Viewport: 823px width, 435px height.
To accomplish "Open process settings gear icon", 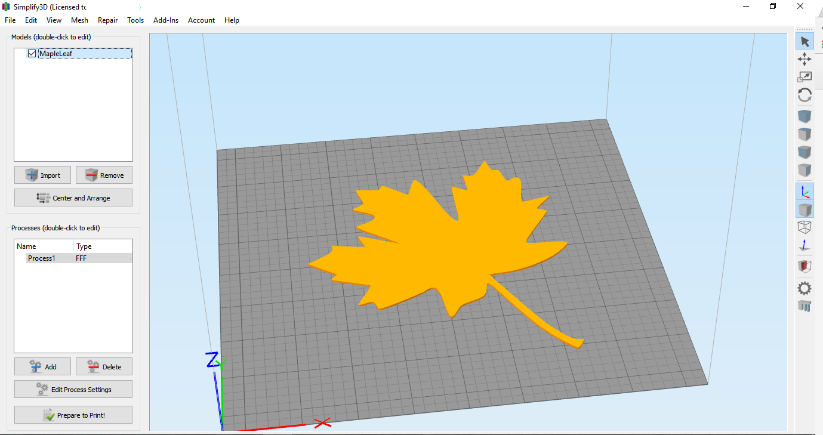I will [804, 289].
